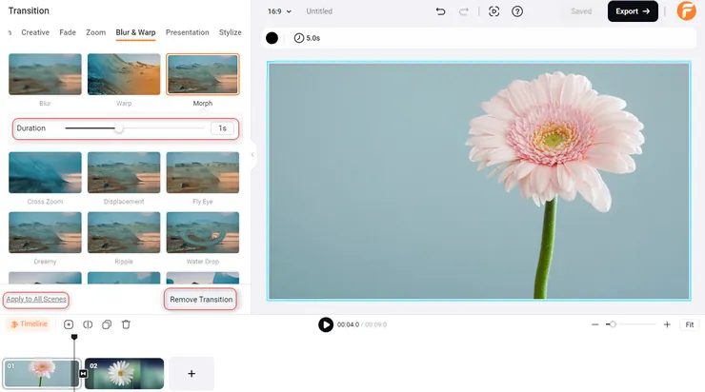Image resolution: width=705 pixels, height=392 pixels.
Task: Click the Remove Transition button
Action: [200, 300]
